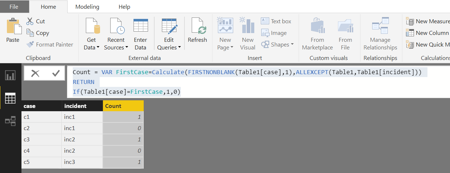Viewport: 450px width, 173px height.
Task: Open the File menu
Action: [x=14, y=6]
